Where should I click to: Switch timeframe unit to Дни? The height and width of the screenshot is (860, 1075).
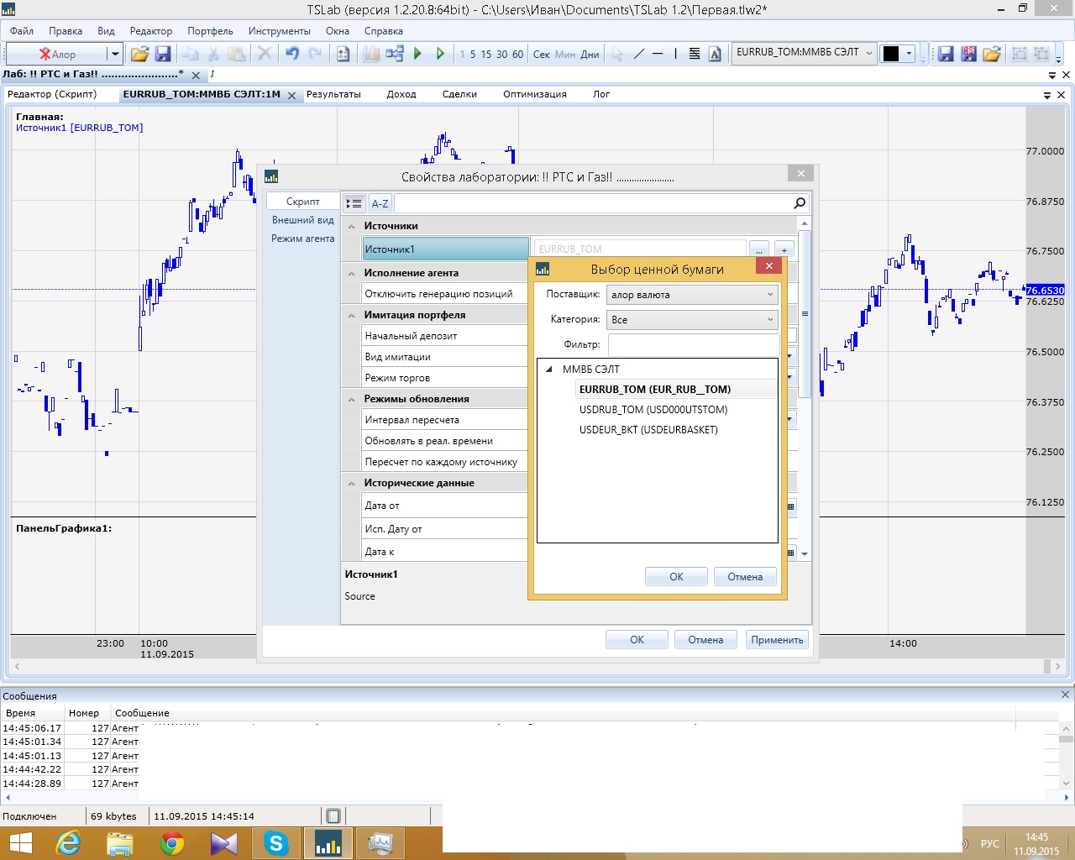click(590, 54)
